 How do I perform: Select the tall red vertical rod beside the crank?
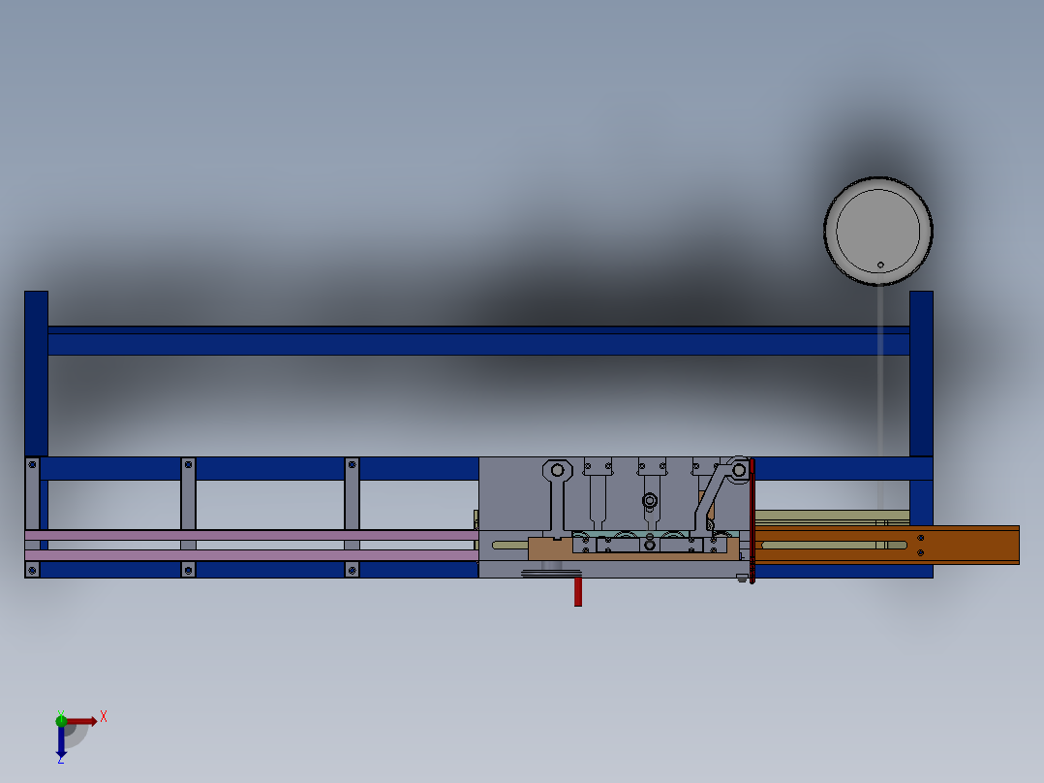point(752,520)
